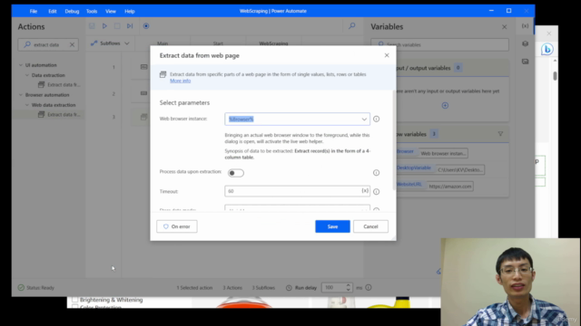This screenshot has width=581, height=326.
Task: Click the Bing icon in background window
Action: click(547, 49)
